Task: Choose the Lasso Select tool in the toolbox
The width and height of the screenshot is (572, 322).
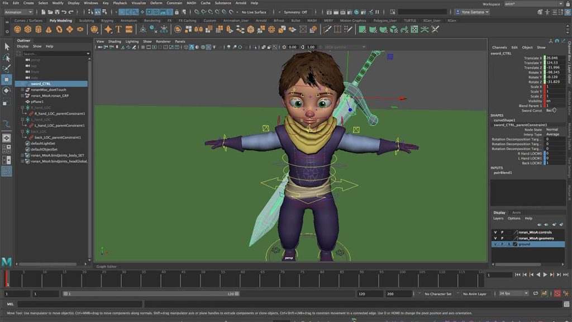Action: tap(7, 58)
